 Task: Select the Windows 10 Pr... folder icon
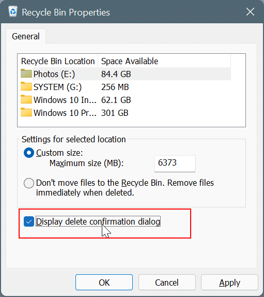coord(26,112)
